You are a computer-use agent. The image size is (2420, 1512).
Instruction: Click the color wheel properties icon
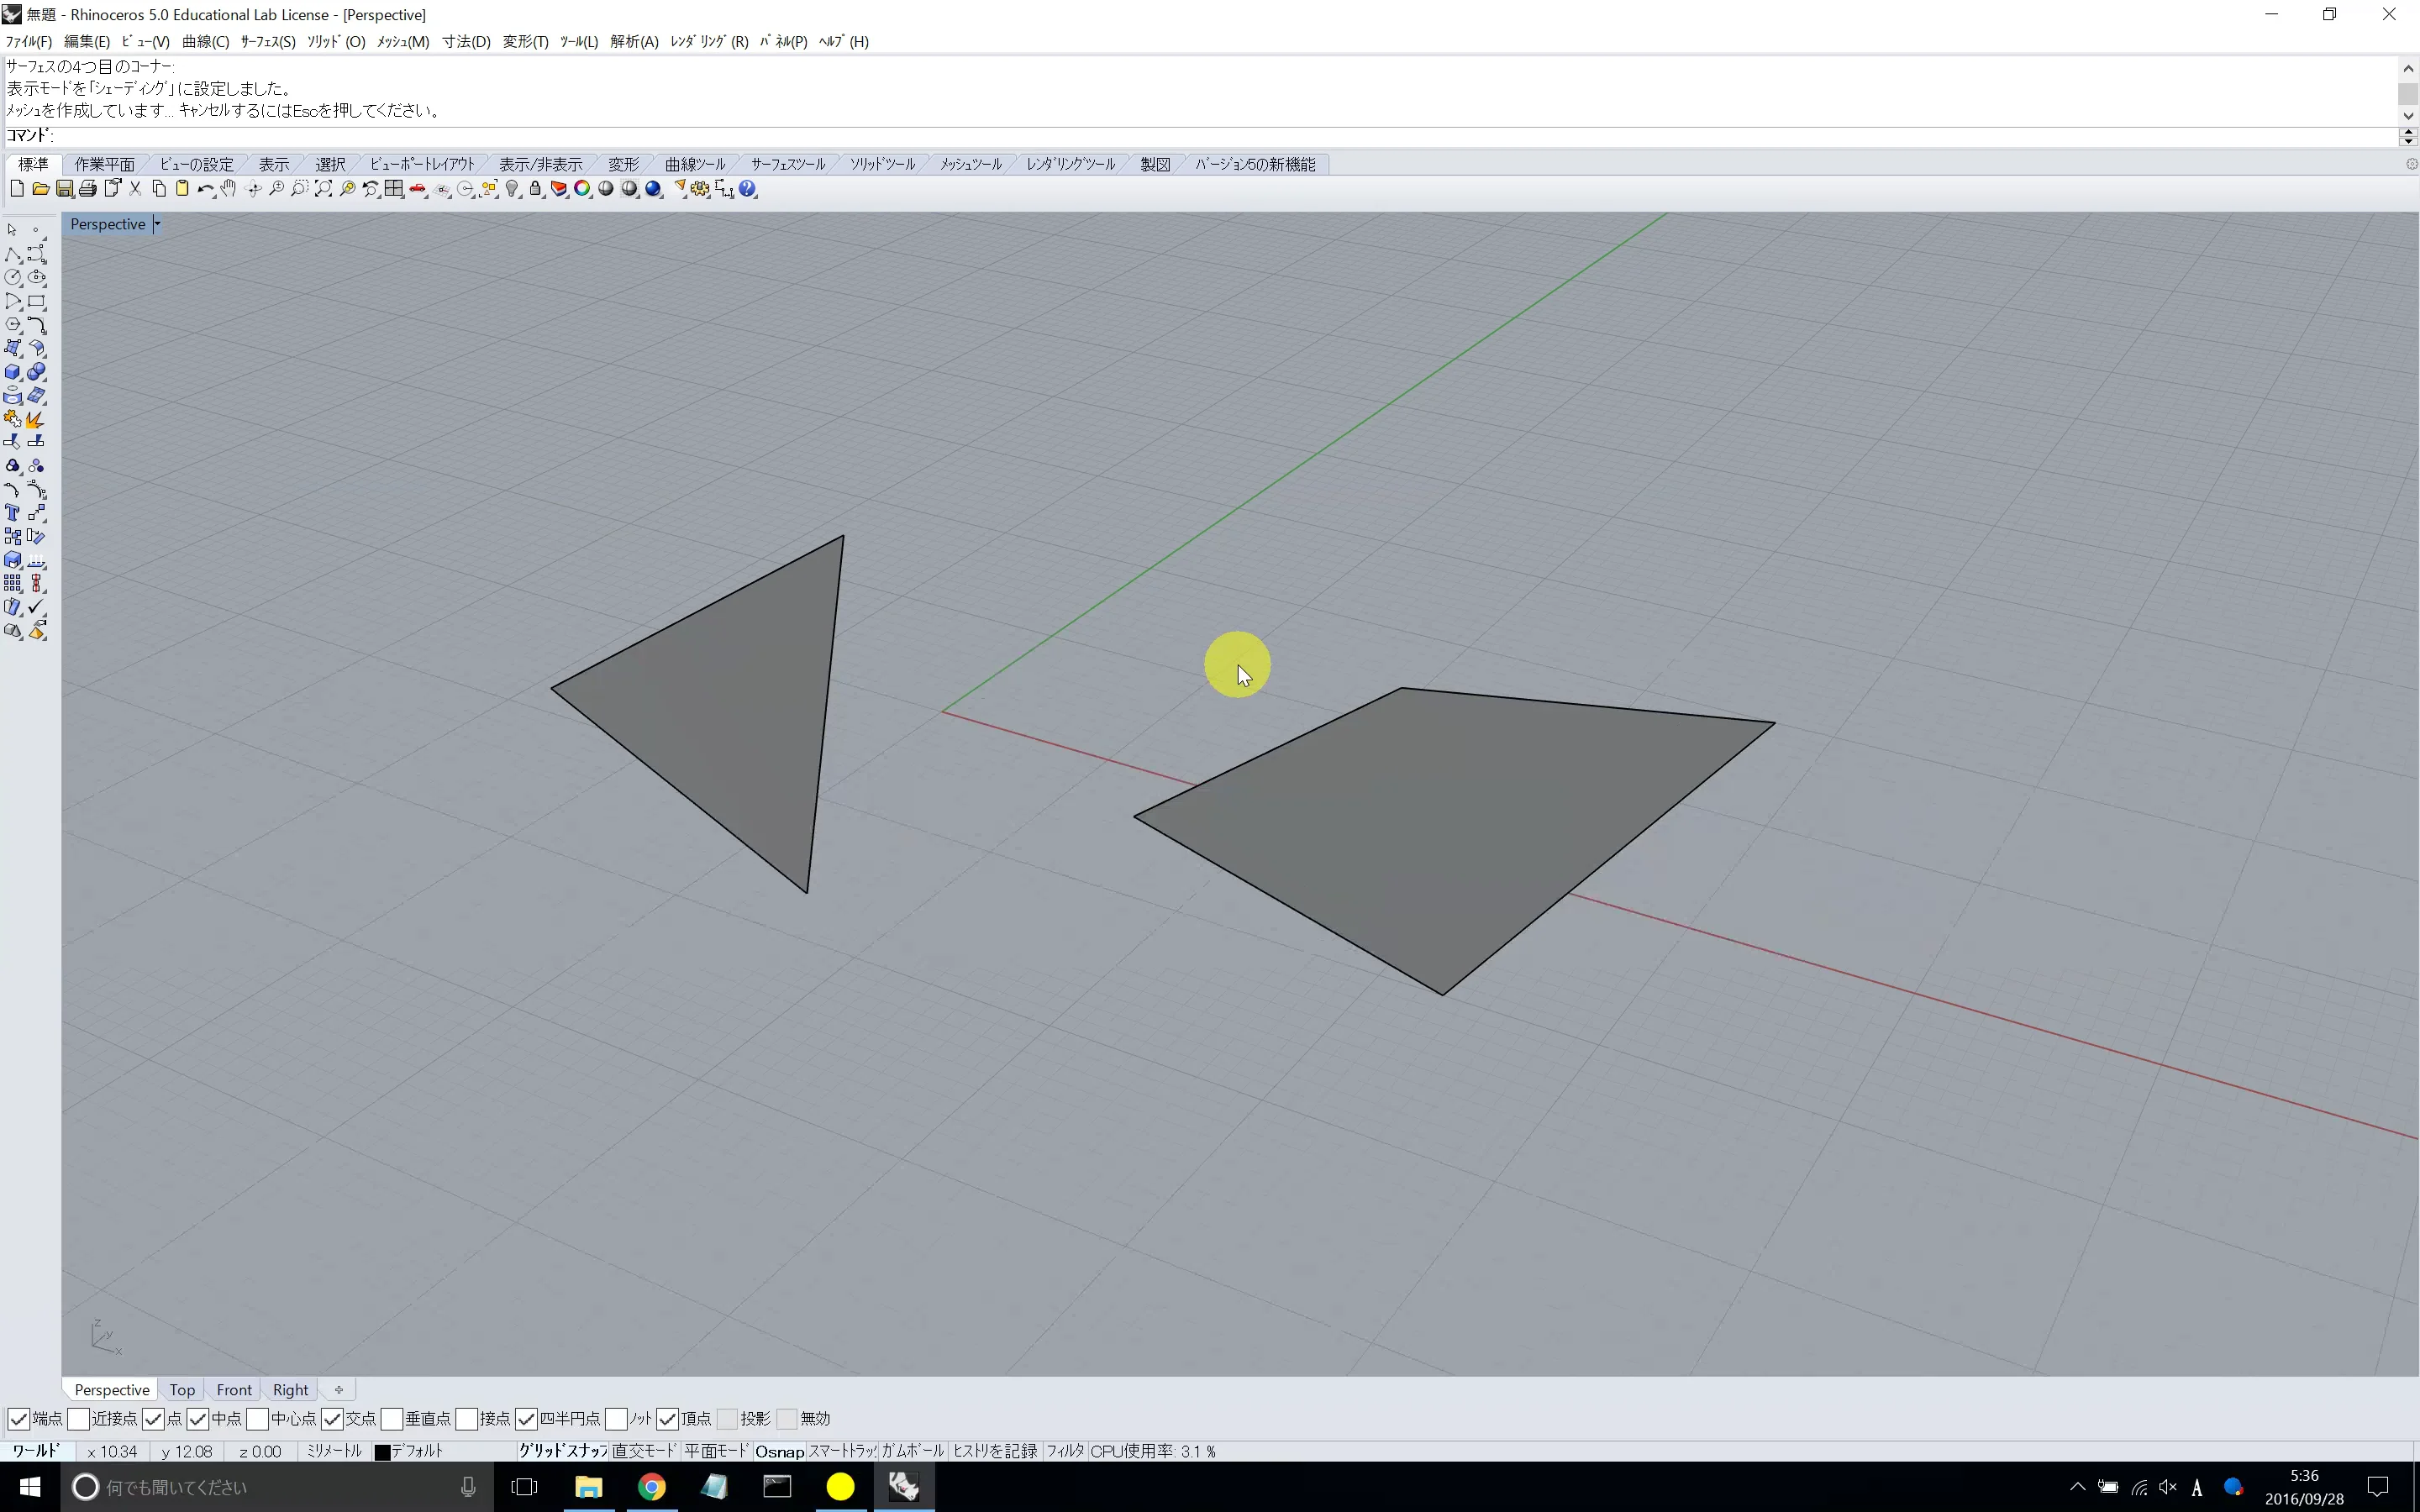point(582,189)
